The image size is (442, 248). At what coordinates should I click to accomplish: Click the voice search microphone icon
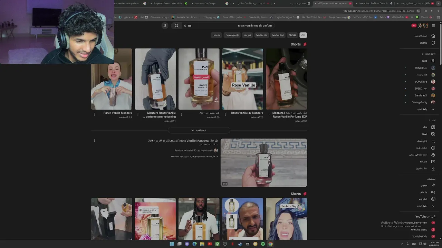click(x=165, y=25)
